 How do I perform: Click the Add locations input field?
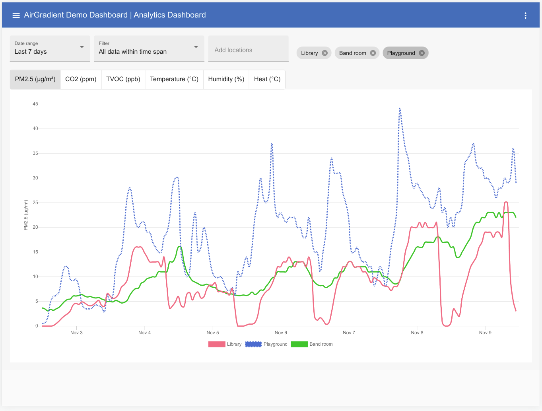pyautogui.click(x=248, y=50)
